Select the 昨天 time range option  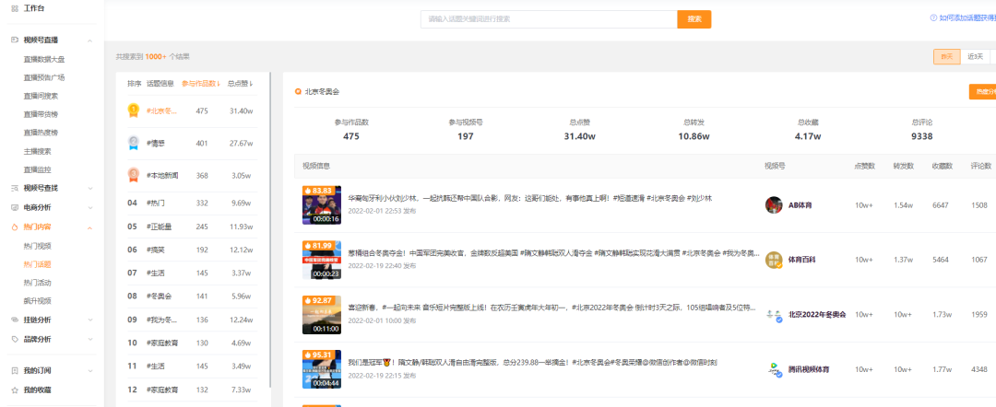946,56
